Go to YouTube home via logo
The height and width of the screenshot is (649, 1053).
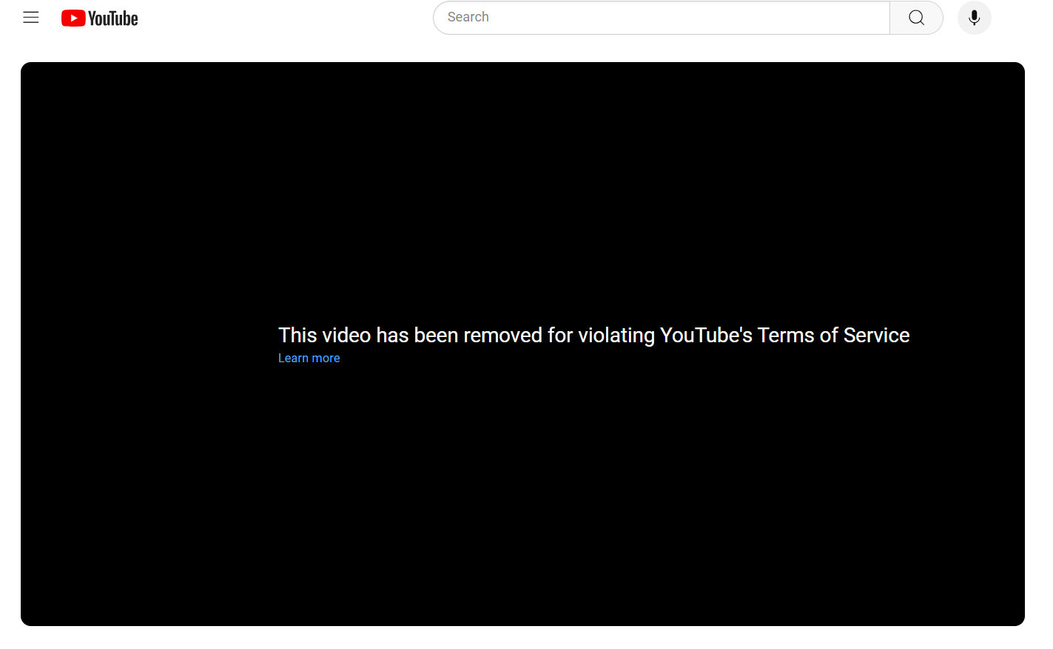click(99, 18)
